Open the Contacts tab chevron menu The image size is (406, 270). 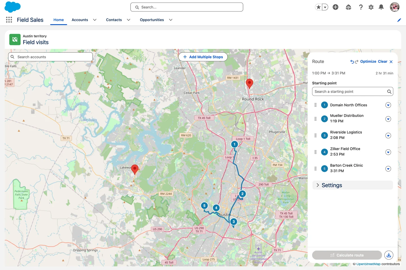(129, 20)
